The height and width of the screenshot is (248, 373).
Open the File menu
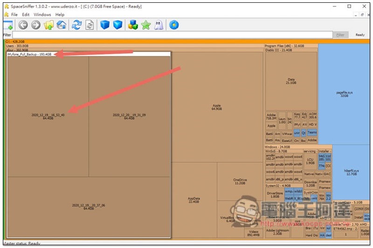click(14, 14)
